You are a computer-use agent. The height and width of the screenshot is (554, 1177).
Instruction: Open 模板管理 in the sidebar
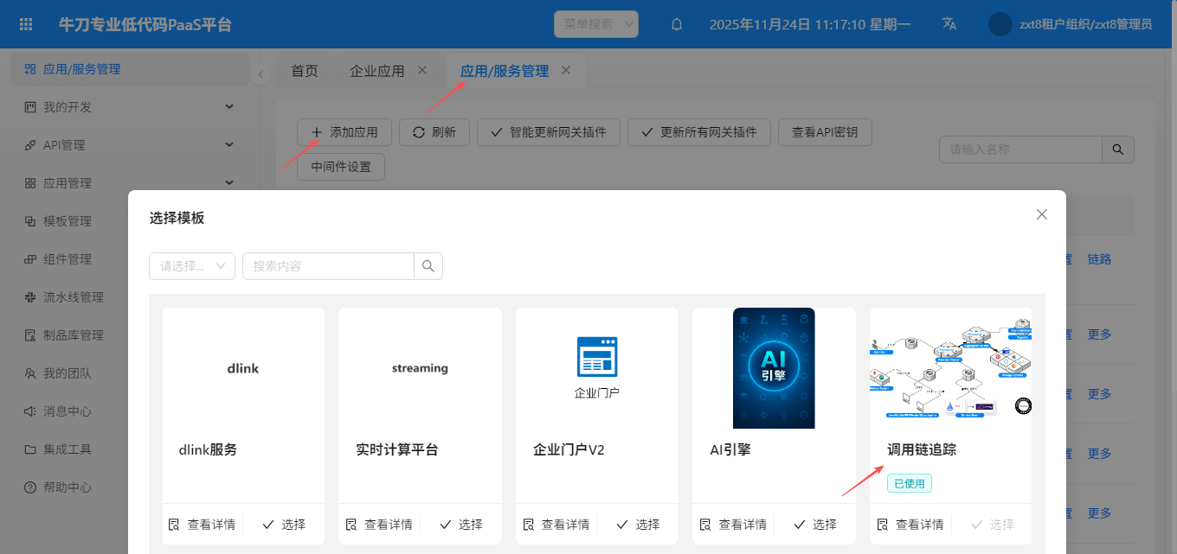point(68,221)
